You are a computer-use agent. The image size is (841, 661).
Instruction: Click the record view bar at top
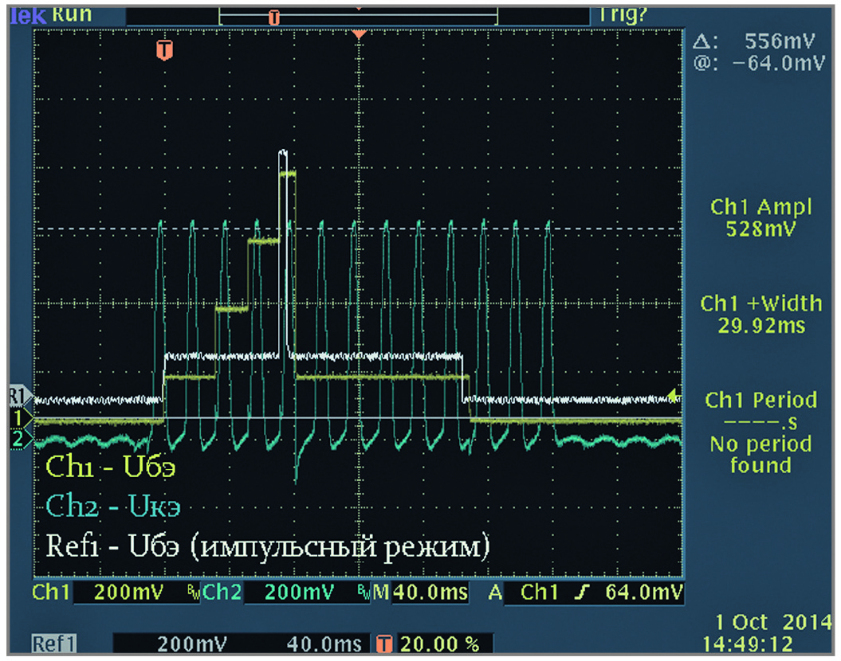click(x=357, y=16)
